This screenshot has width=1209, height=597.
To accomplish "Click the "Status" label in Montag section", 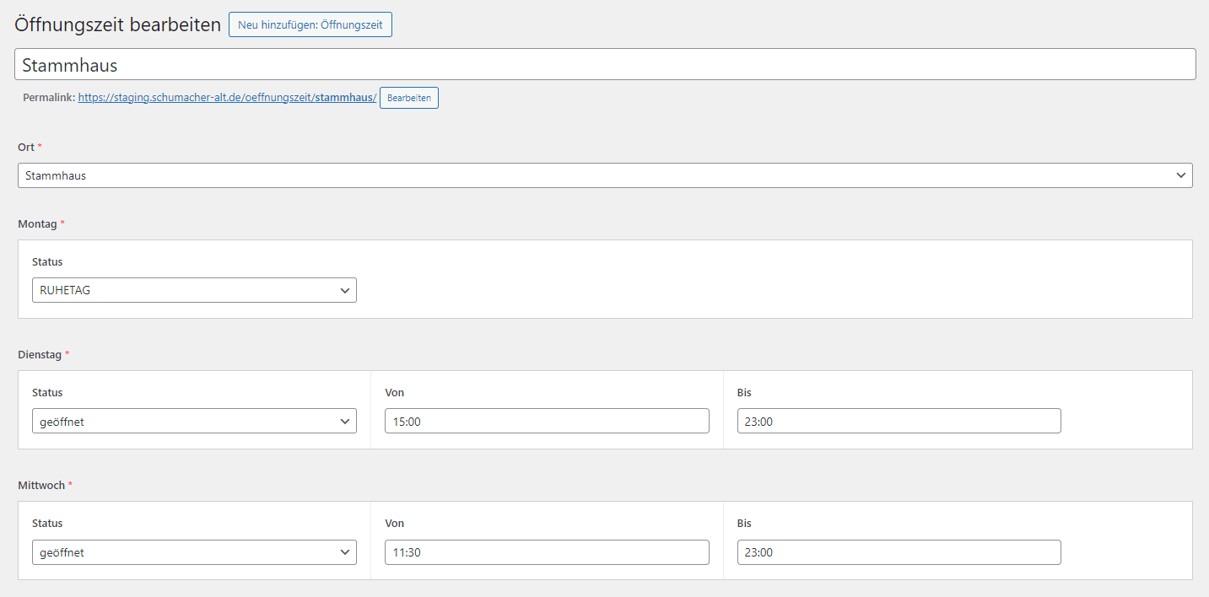I will [47, 262].
